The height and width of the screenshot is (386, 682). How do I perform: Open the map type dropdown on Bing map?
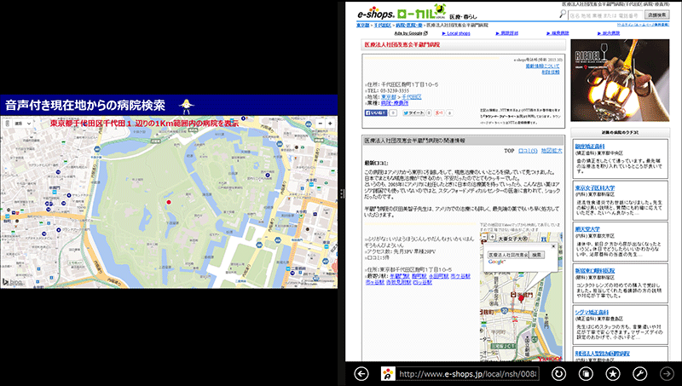23,124
